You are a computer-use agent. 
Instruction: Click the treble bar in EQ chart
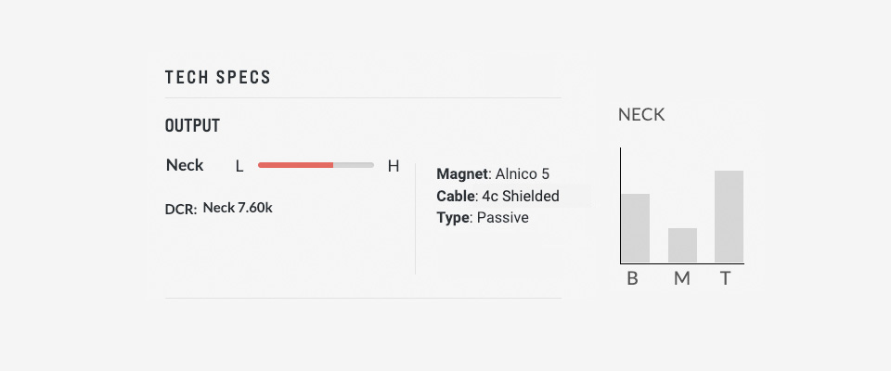[730, 216]
